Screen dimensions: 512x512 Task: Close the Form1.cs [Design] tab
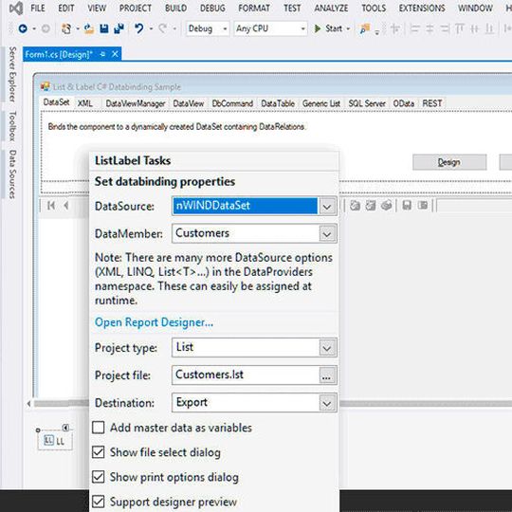coord(115,54)
